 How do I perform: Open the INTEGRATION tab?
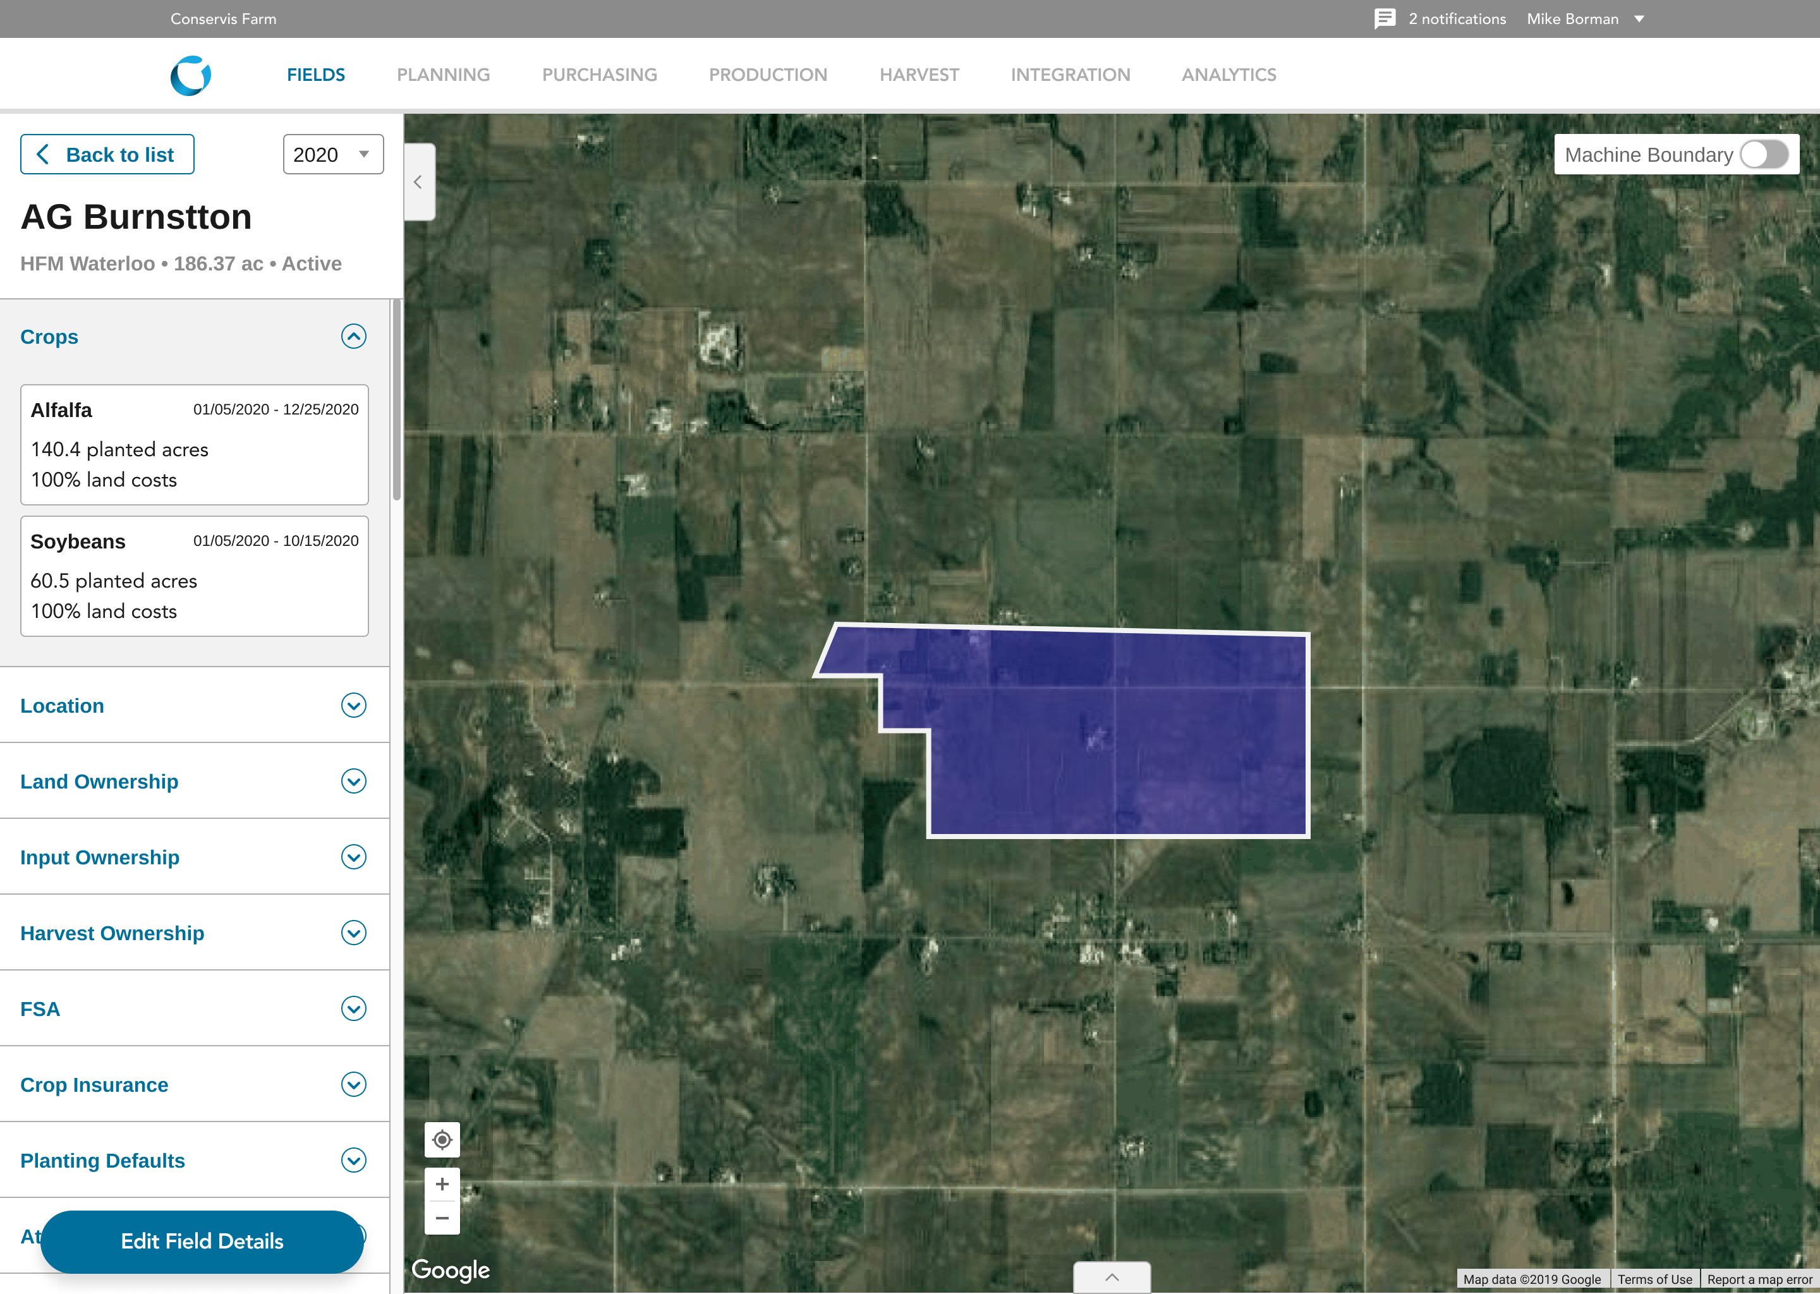click(1070, 75)
